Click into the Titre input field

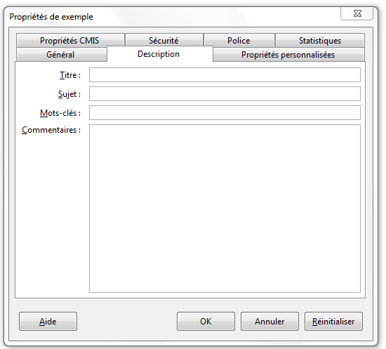(x=225, y=75)
